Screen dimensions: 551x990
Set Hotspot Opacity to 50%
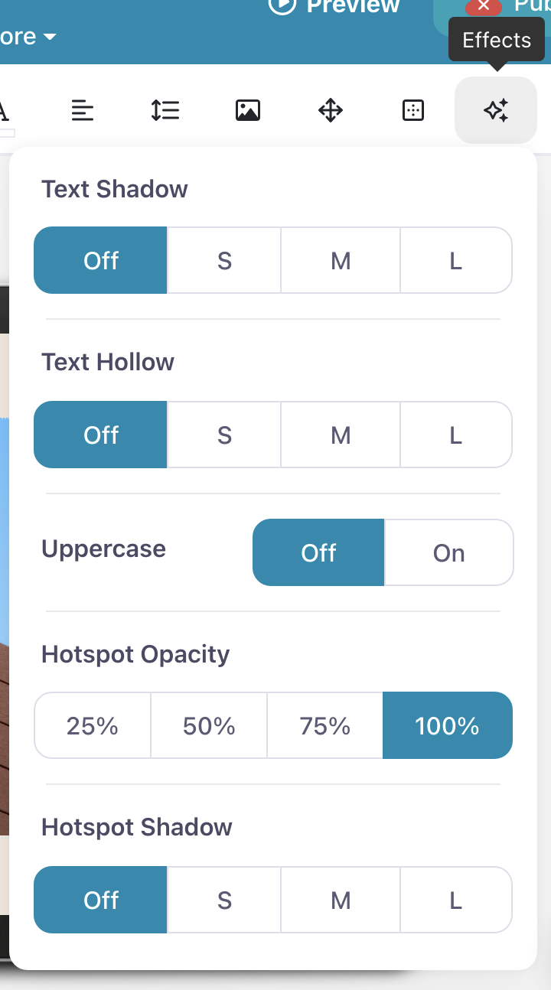pos(209,726)
